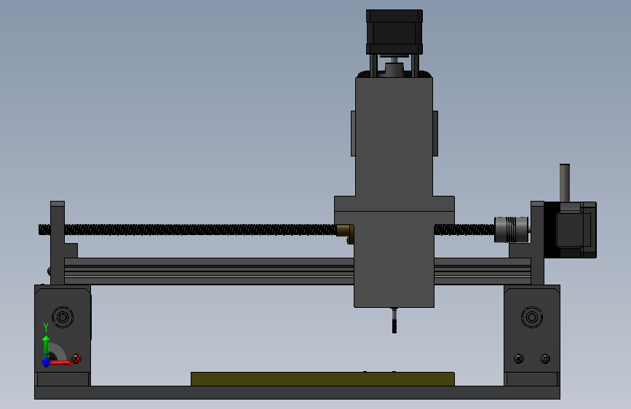Select the vertical gray rod above right motor
Screen dimensions: 631x409
(x=565, y=183)
